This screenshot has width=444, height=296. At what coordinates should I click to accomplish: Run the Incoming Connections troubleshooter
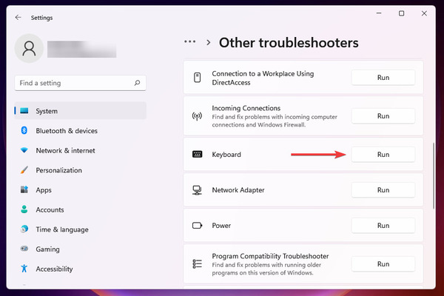point(383,116)
